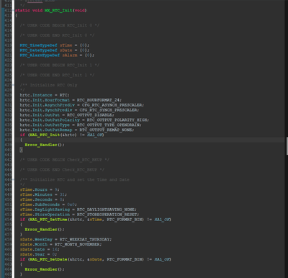Click RTC_WEEKDAY_THURSDAY constant
The width and height of the screenshot is (288, 278).
(x=85, y=240)
